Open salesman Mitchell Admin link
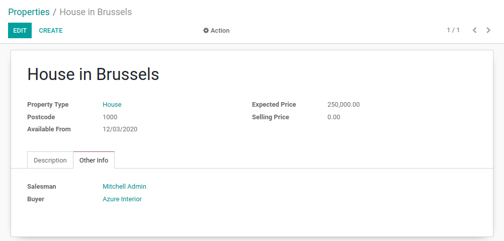The image size is (504, 241). [124, 187]
